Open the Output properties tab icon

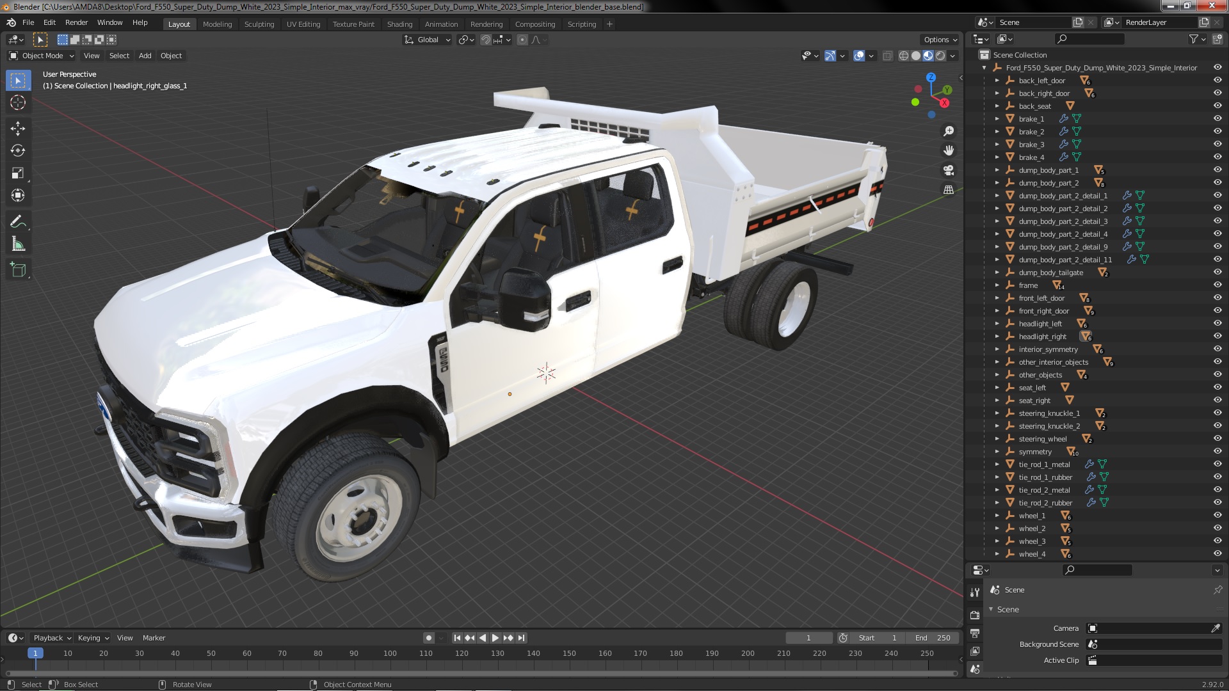tap(975, 633)
